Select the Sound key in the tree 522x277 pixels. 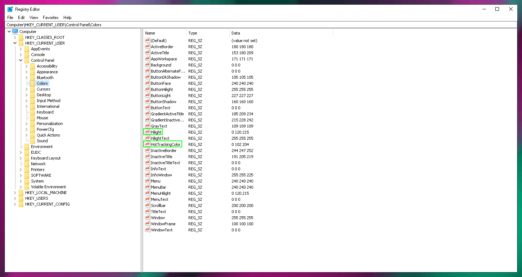tap(42, 141)
